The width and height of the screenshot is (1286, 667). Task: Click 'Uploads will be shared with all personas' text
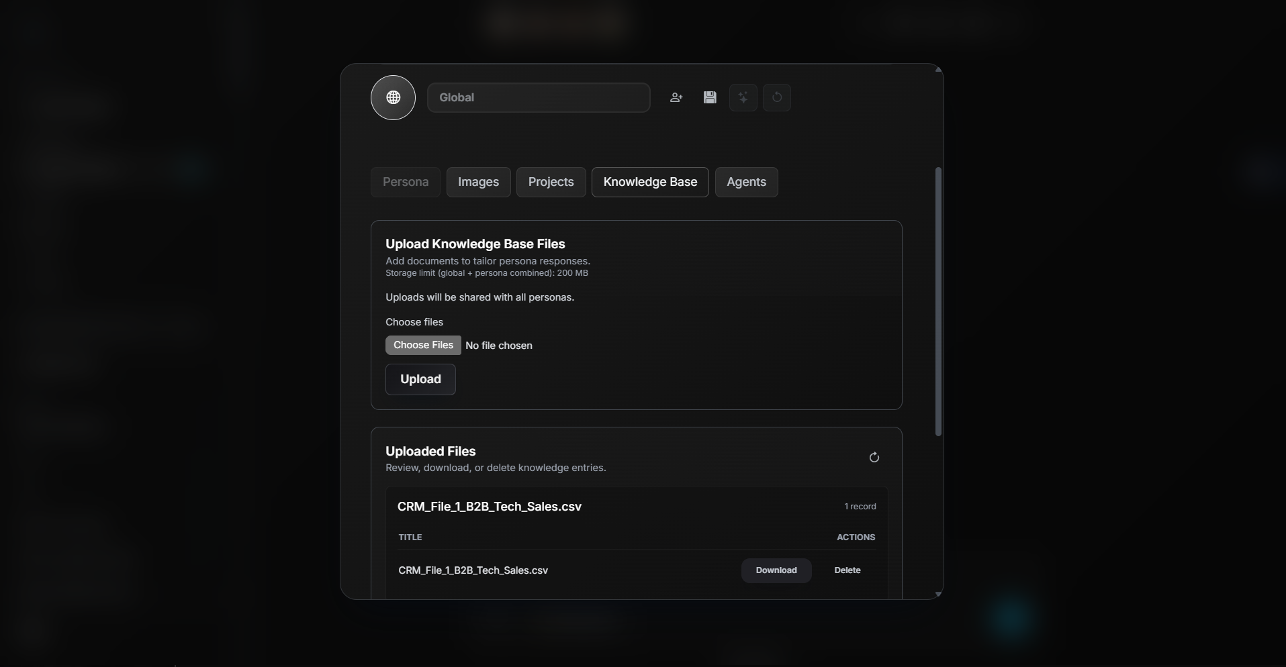(x=480, y=298)
